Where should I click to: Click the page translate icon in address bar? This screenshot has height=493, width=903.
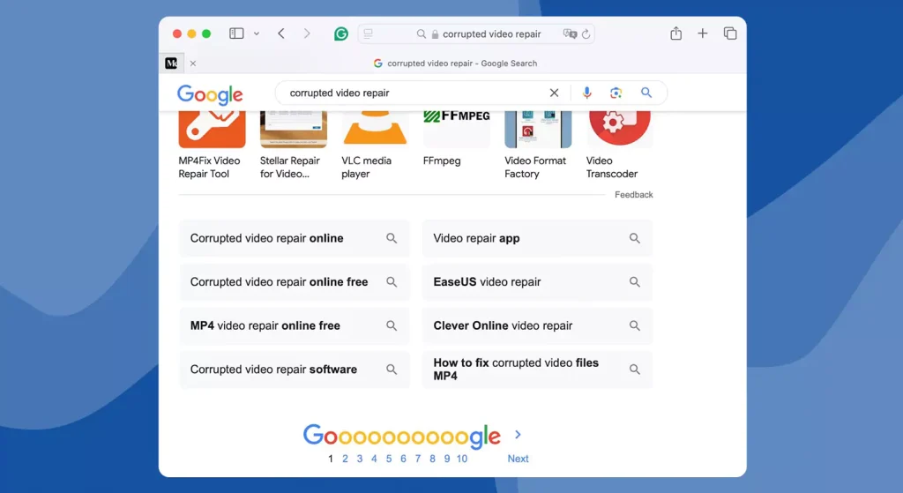pyautogui.click(x=570, y=34)
